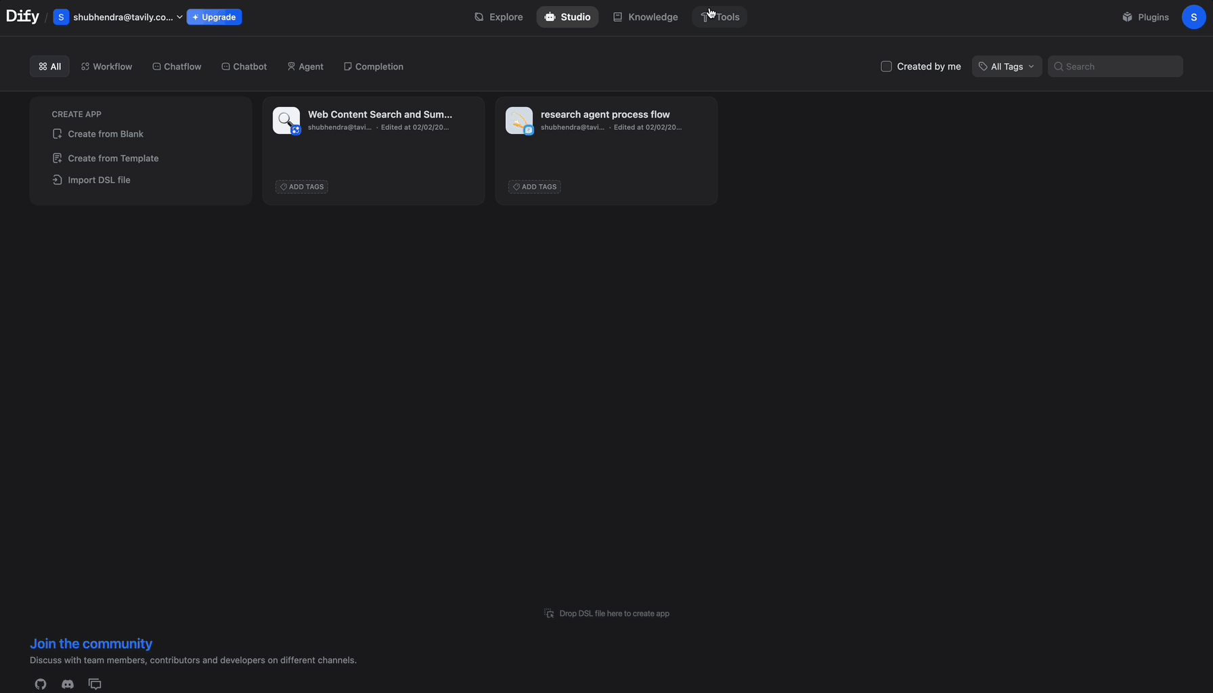The height and width of the screenshot is (693, 1213).
Task: Click Web Content Search app icon
Action: pyautogui.click(x=286, y=120)
